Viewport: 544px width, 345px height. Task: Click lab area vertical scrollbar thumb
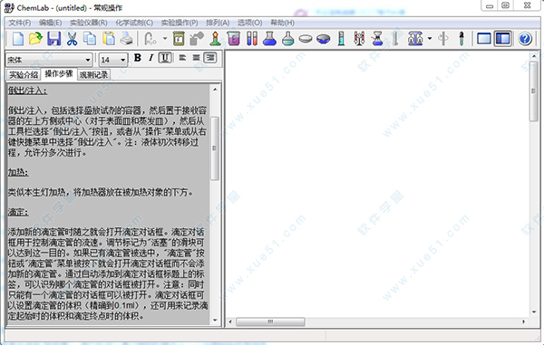534,91
